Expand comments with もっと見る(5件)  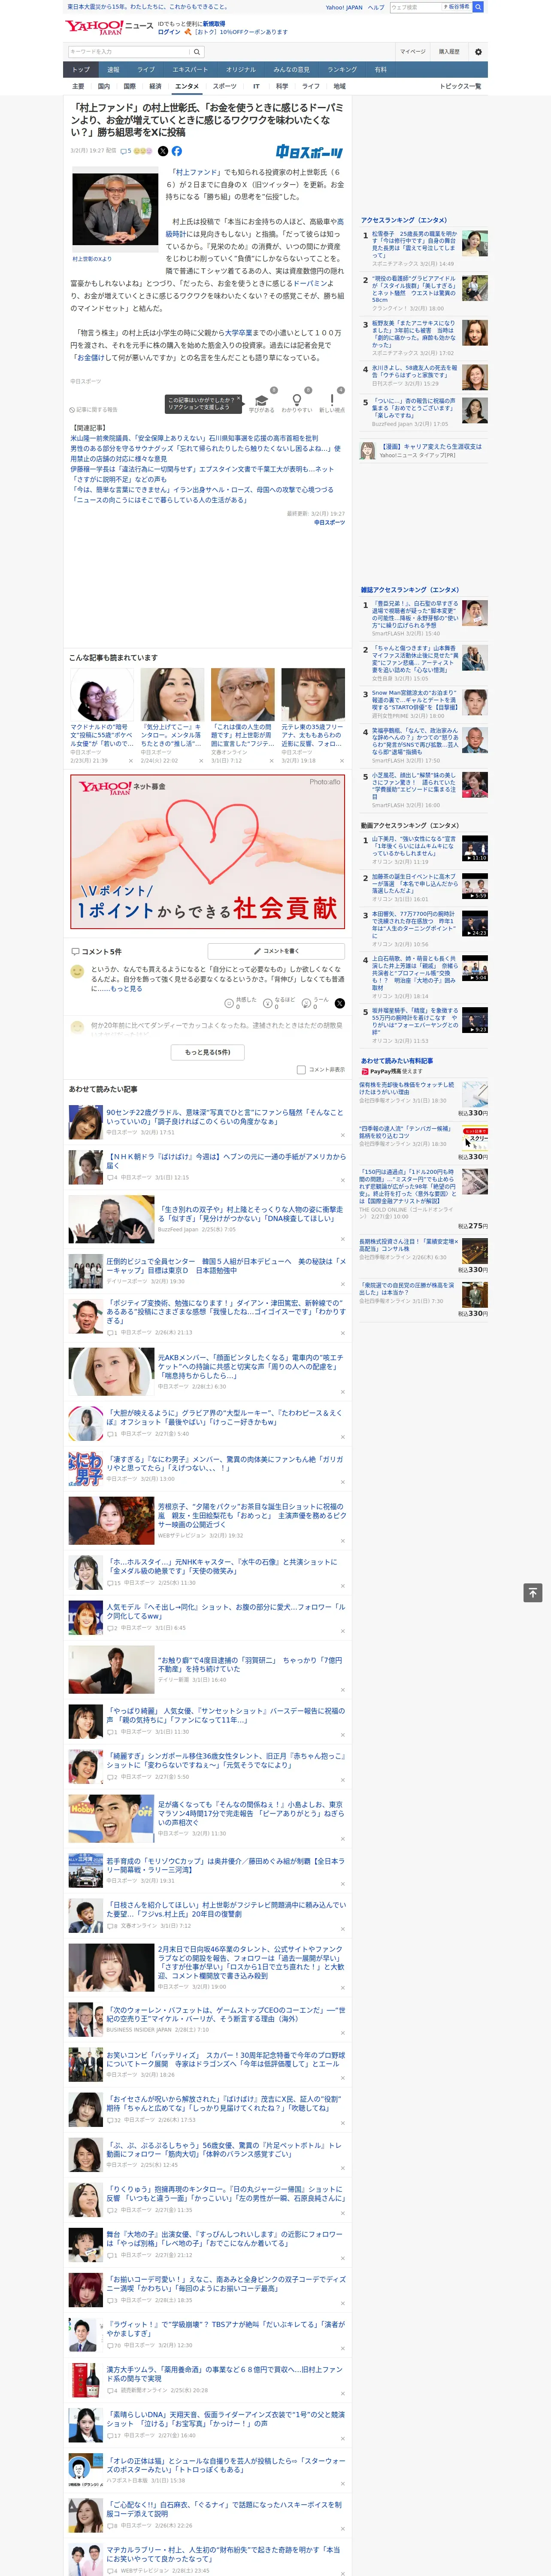[208, 1052]
